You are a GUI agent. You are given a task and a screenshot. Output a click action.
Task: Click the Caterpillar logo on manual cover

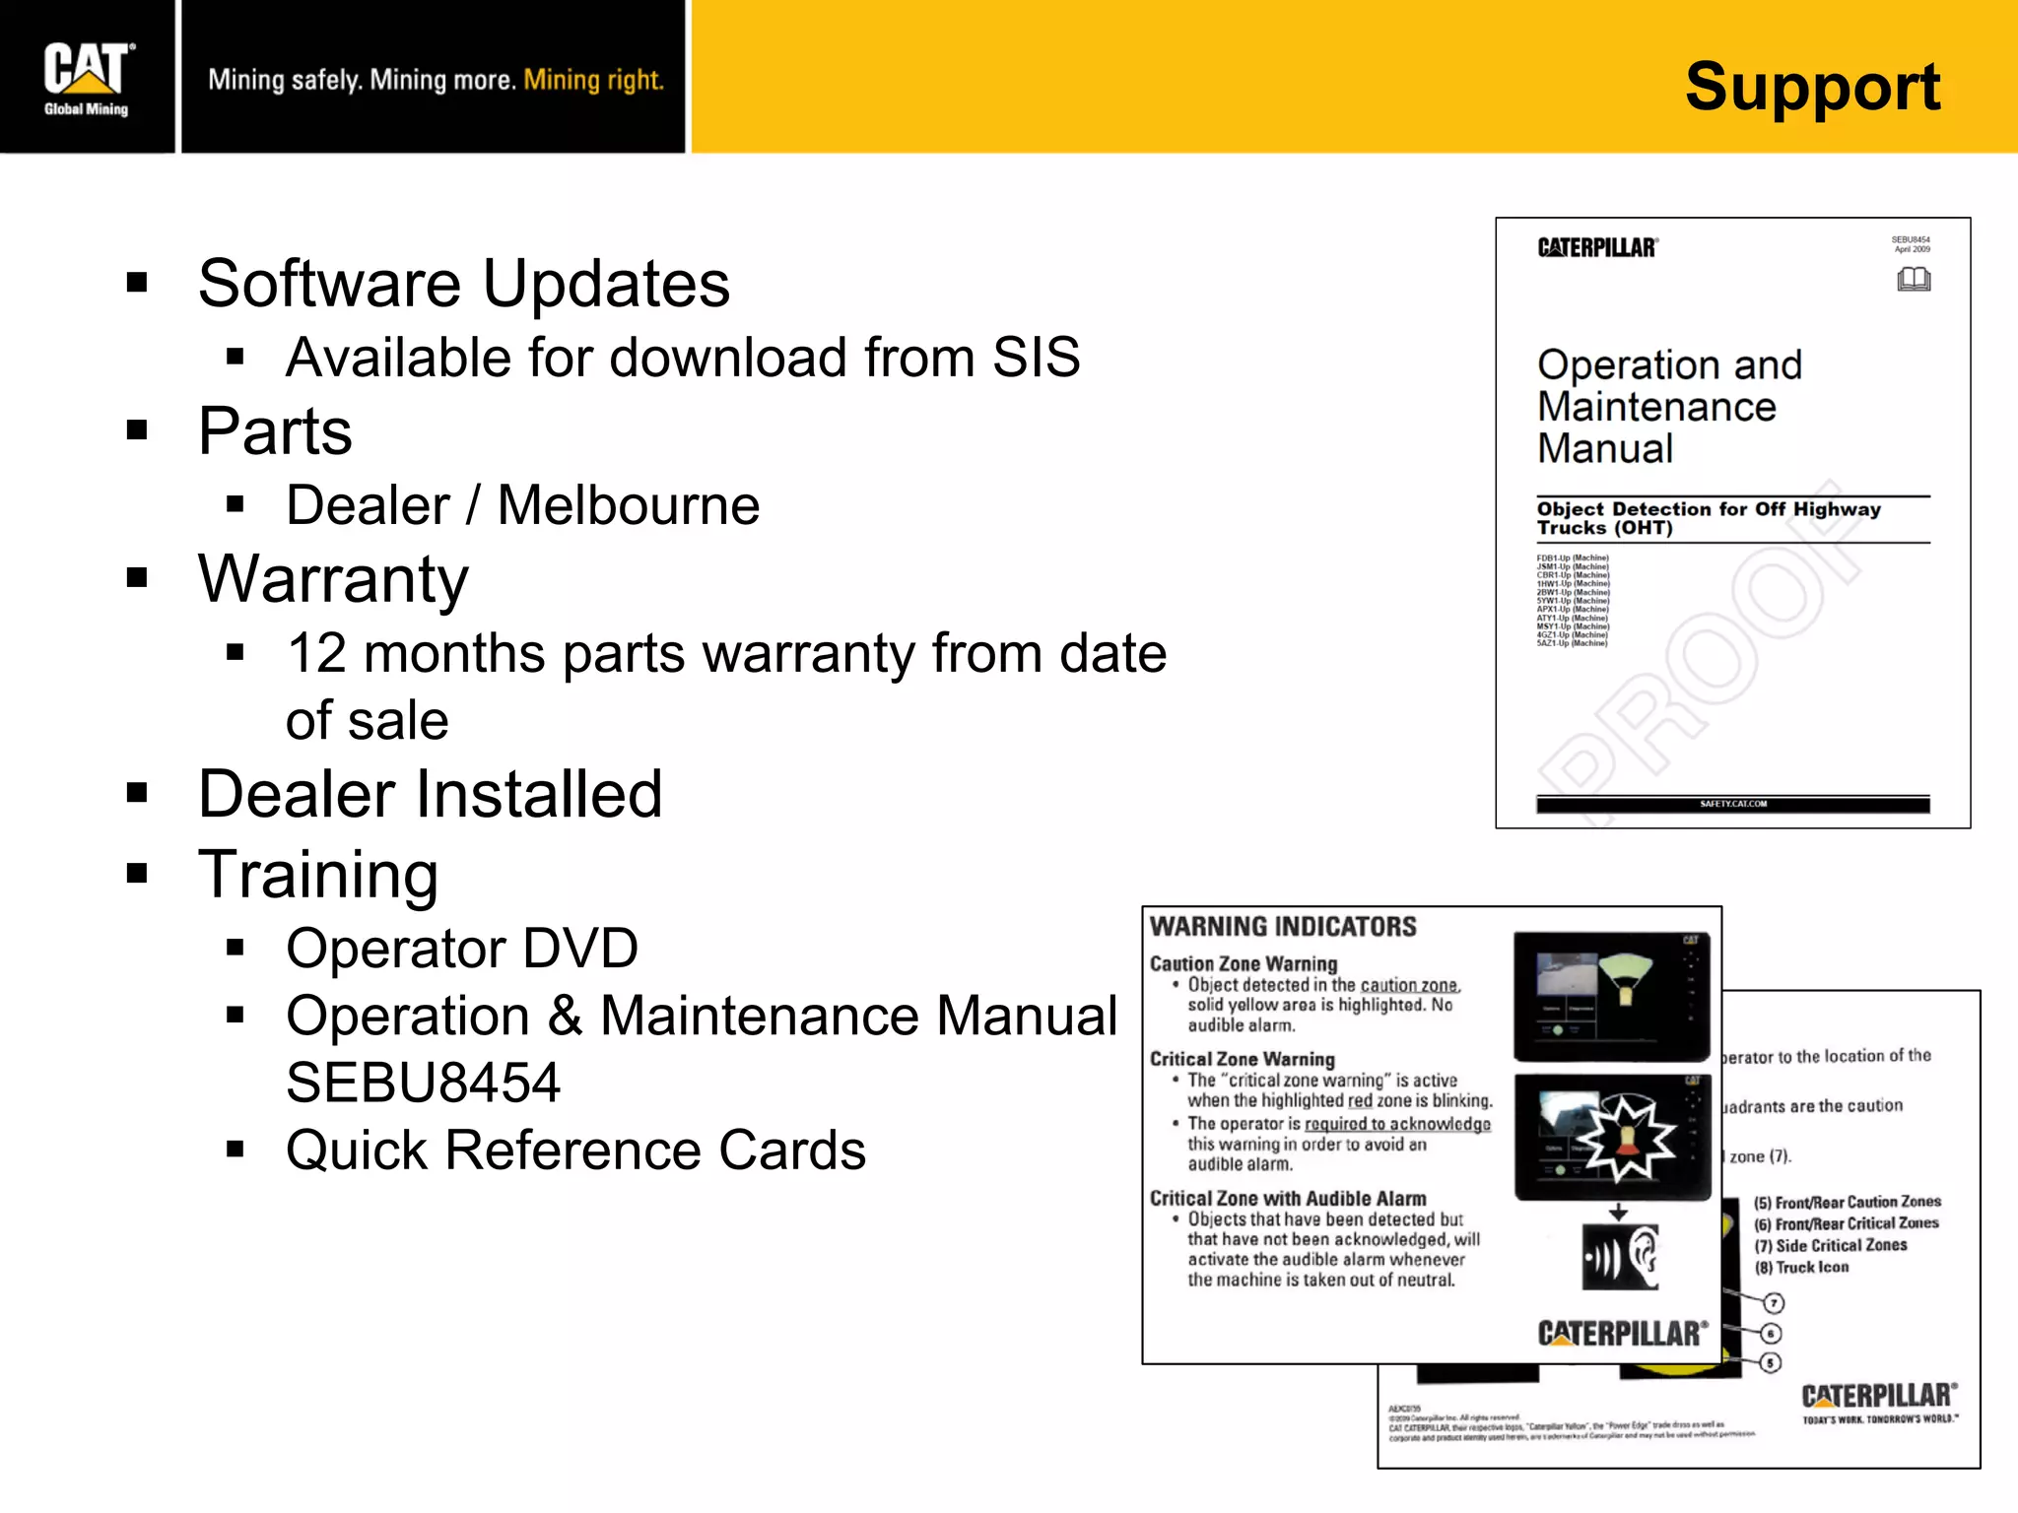point(1597,247)
